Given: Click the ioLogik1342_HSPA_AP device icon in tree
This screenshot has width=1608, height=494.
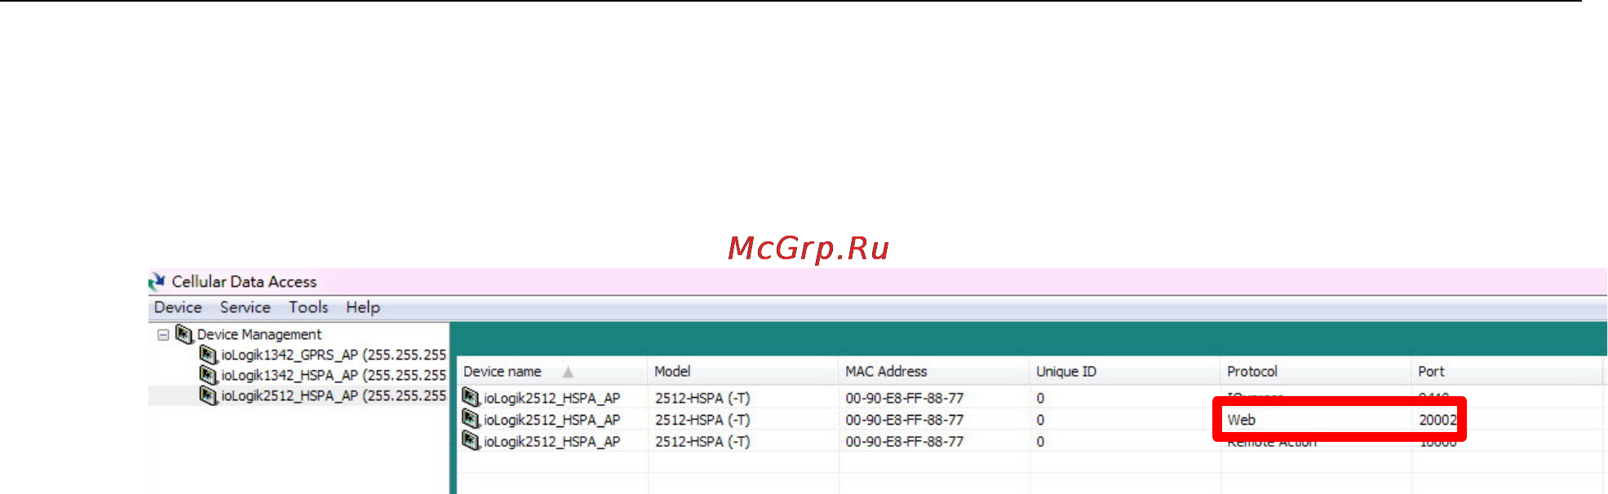Looking at the screenshot, I should coord(209,375).
